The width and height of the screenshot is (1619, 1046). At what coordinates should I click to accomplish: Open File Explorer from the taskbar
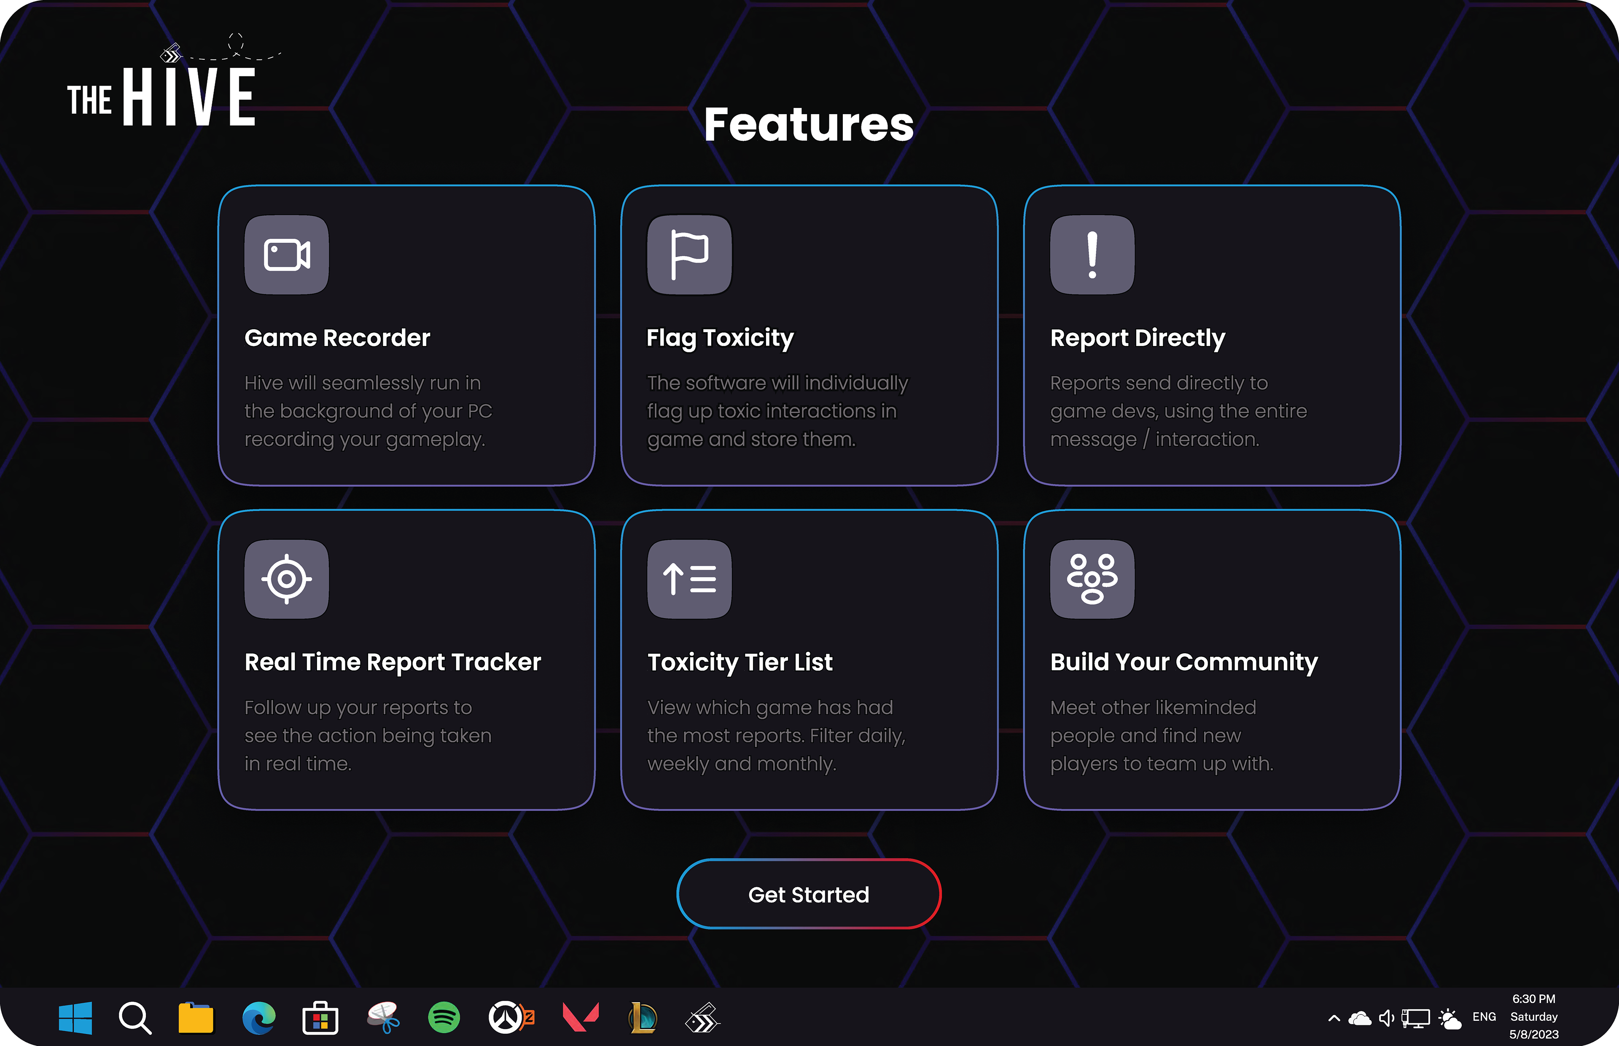tap(196, 1017)
